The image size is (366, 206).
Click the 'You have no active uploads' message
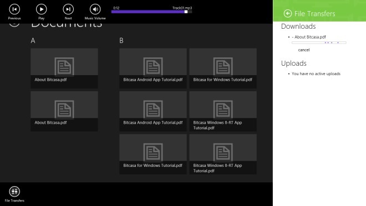[x=316, y=73]
